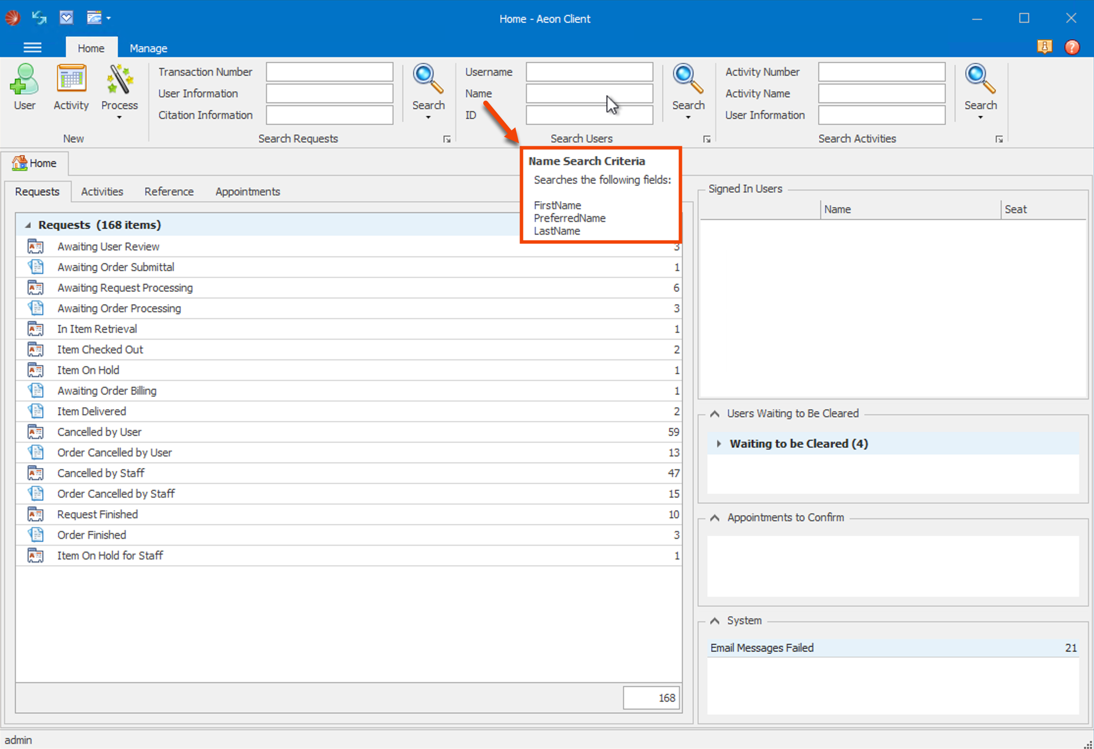Collapse the System section

coord(715,620)
